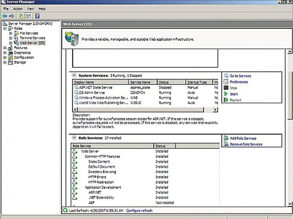Screen dimensions: 293x219
Task: Click the Help question mark toolbar icon
Action: tap(37, 16)
